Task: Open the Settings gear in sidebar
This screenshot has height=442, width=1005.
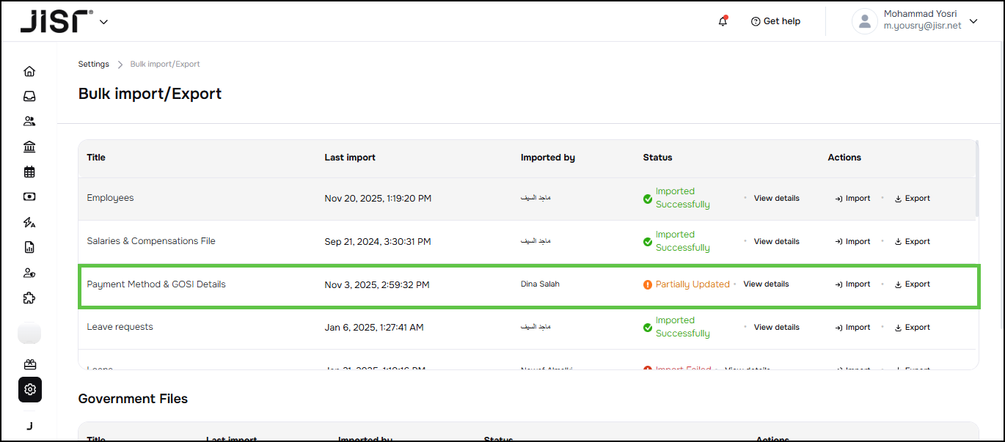Action: (30, 389)
